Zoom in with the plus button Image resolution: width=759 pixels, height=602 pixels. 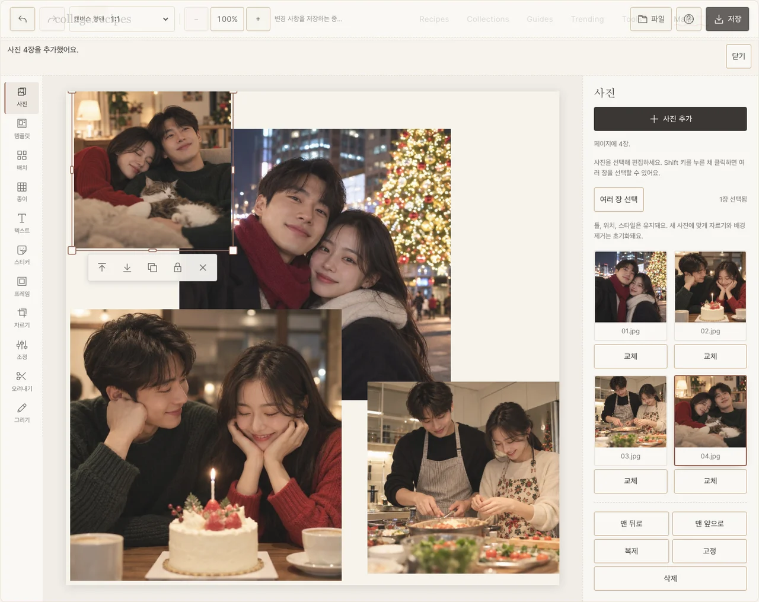[258, 19]
